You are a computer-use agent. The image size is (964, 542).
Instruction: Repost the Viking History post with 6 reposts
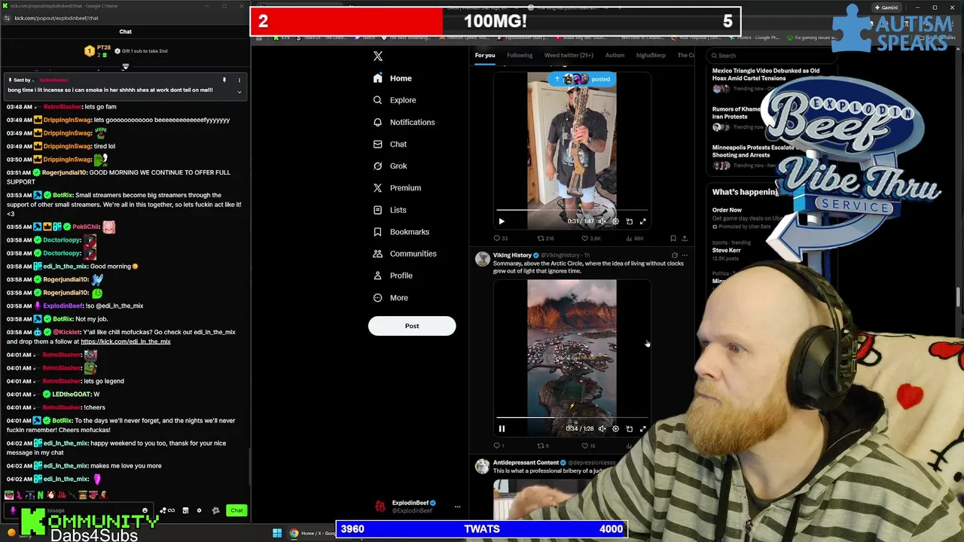tap(542, 446)
